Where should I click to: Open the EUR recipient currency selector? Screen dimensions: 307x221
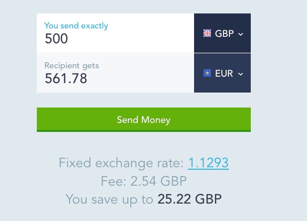tap(222, 73)
